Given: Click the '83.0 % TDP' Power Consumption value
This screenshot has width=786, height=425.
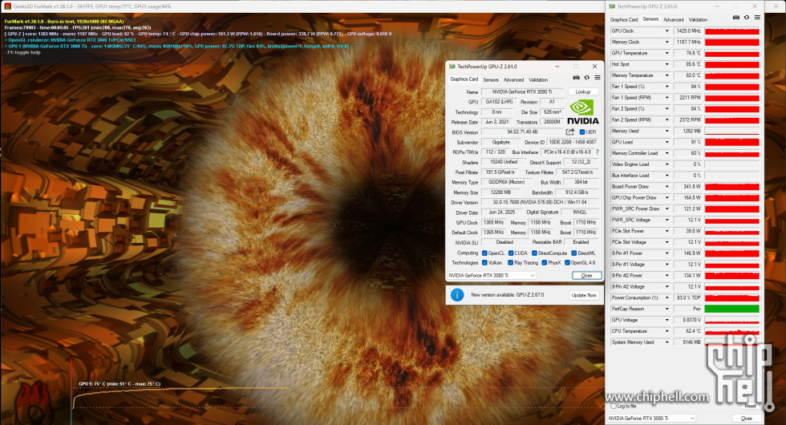Looking at the screenshot, I should [688, 297].
